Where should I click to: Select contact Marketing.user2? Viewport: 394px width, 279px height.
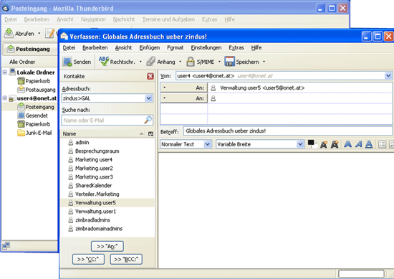point(107,168)
